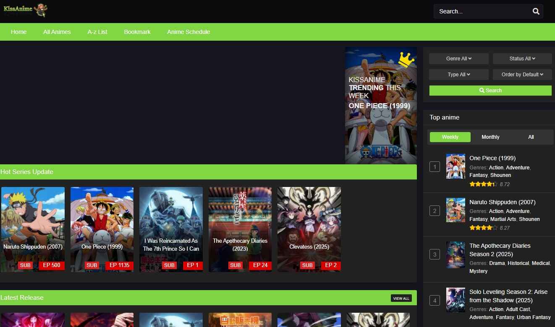Click the magnifier icon in search box

click(536, 11)
